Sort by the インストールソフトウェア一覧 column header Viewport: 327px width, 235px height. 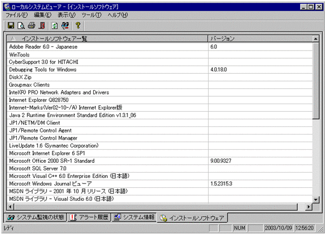tap(107, 39)
